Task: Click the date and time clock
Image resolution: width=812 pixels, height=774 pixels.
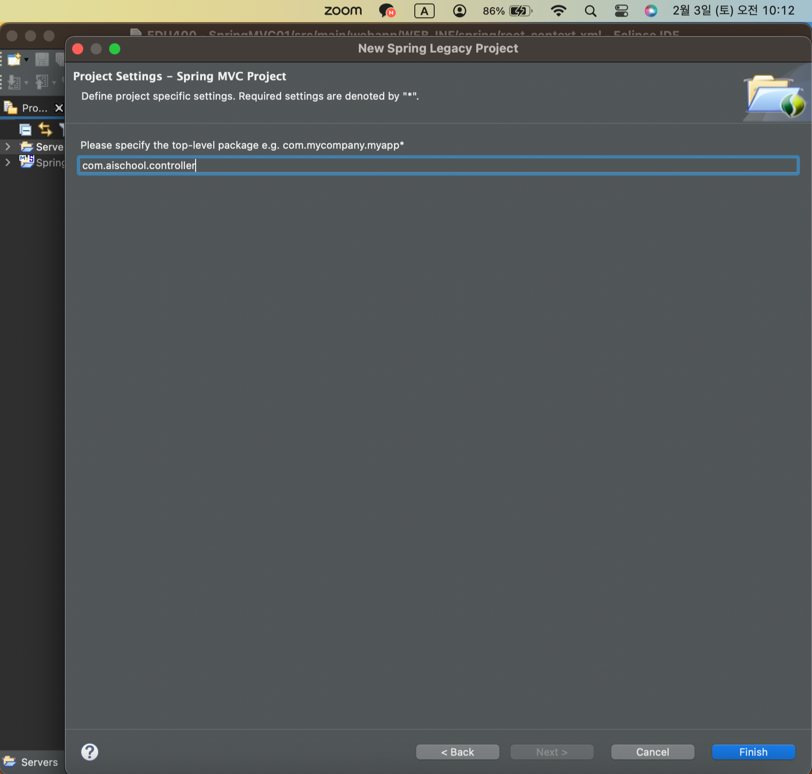Action: 733,11
